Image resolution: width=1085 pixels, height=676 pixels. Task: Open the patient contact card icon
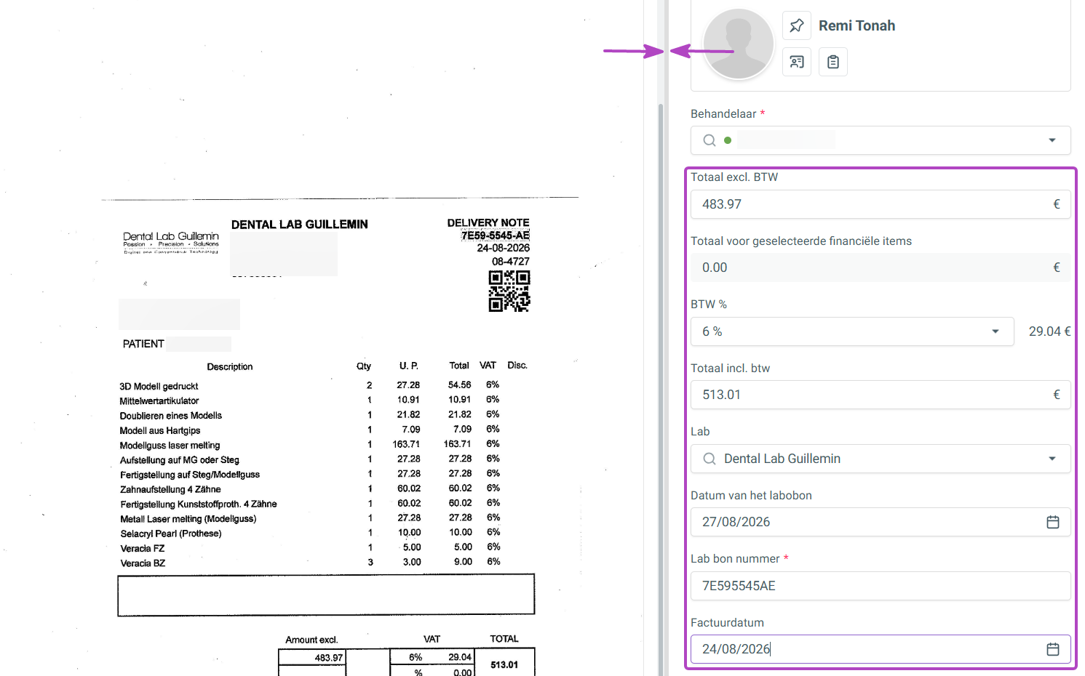tap(797, 62)
